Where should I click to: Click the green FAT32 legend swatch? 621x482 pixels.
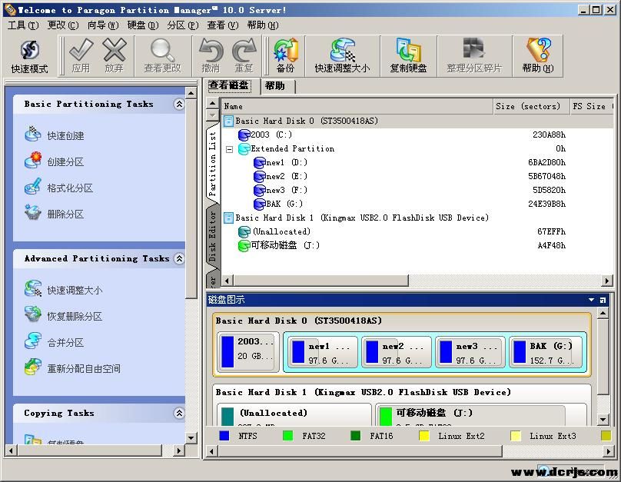(x=288, y=436)
